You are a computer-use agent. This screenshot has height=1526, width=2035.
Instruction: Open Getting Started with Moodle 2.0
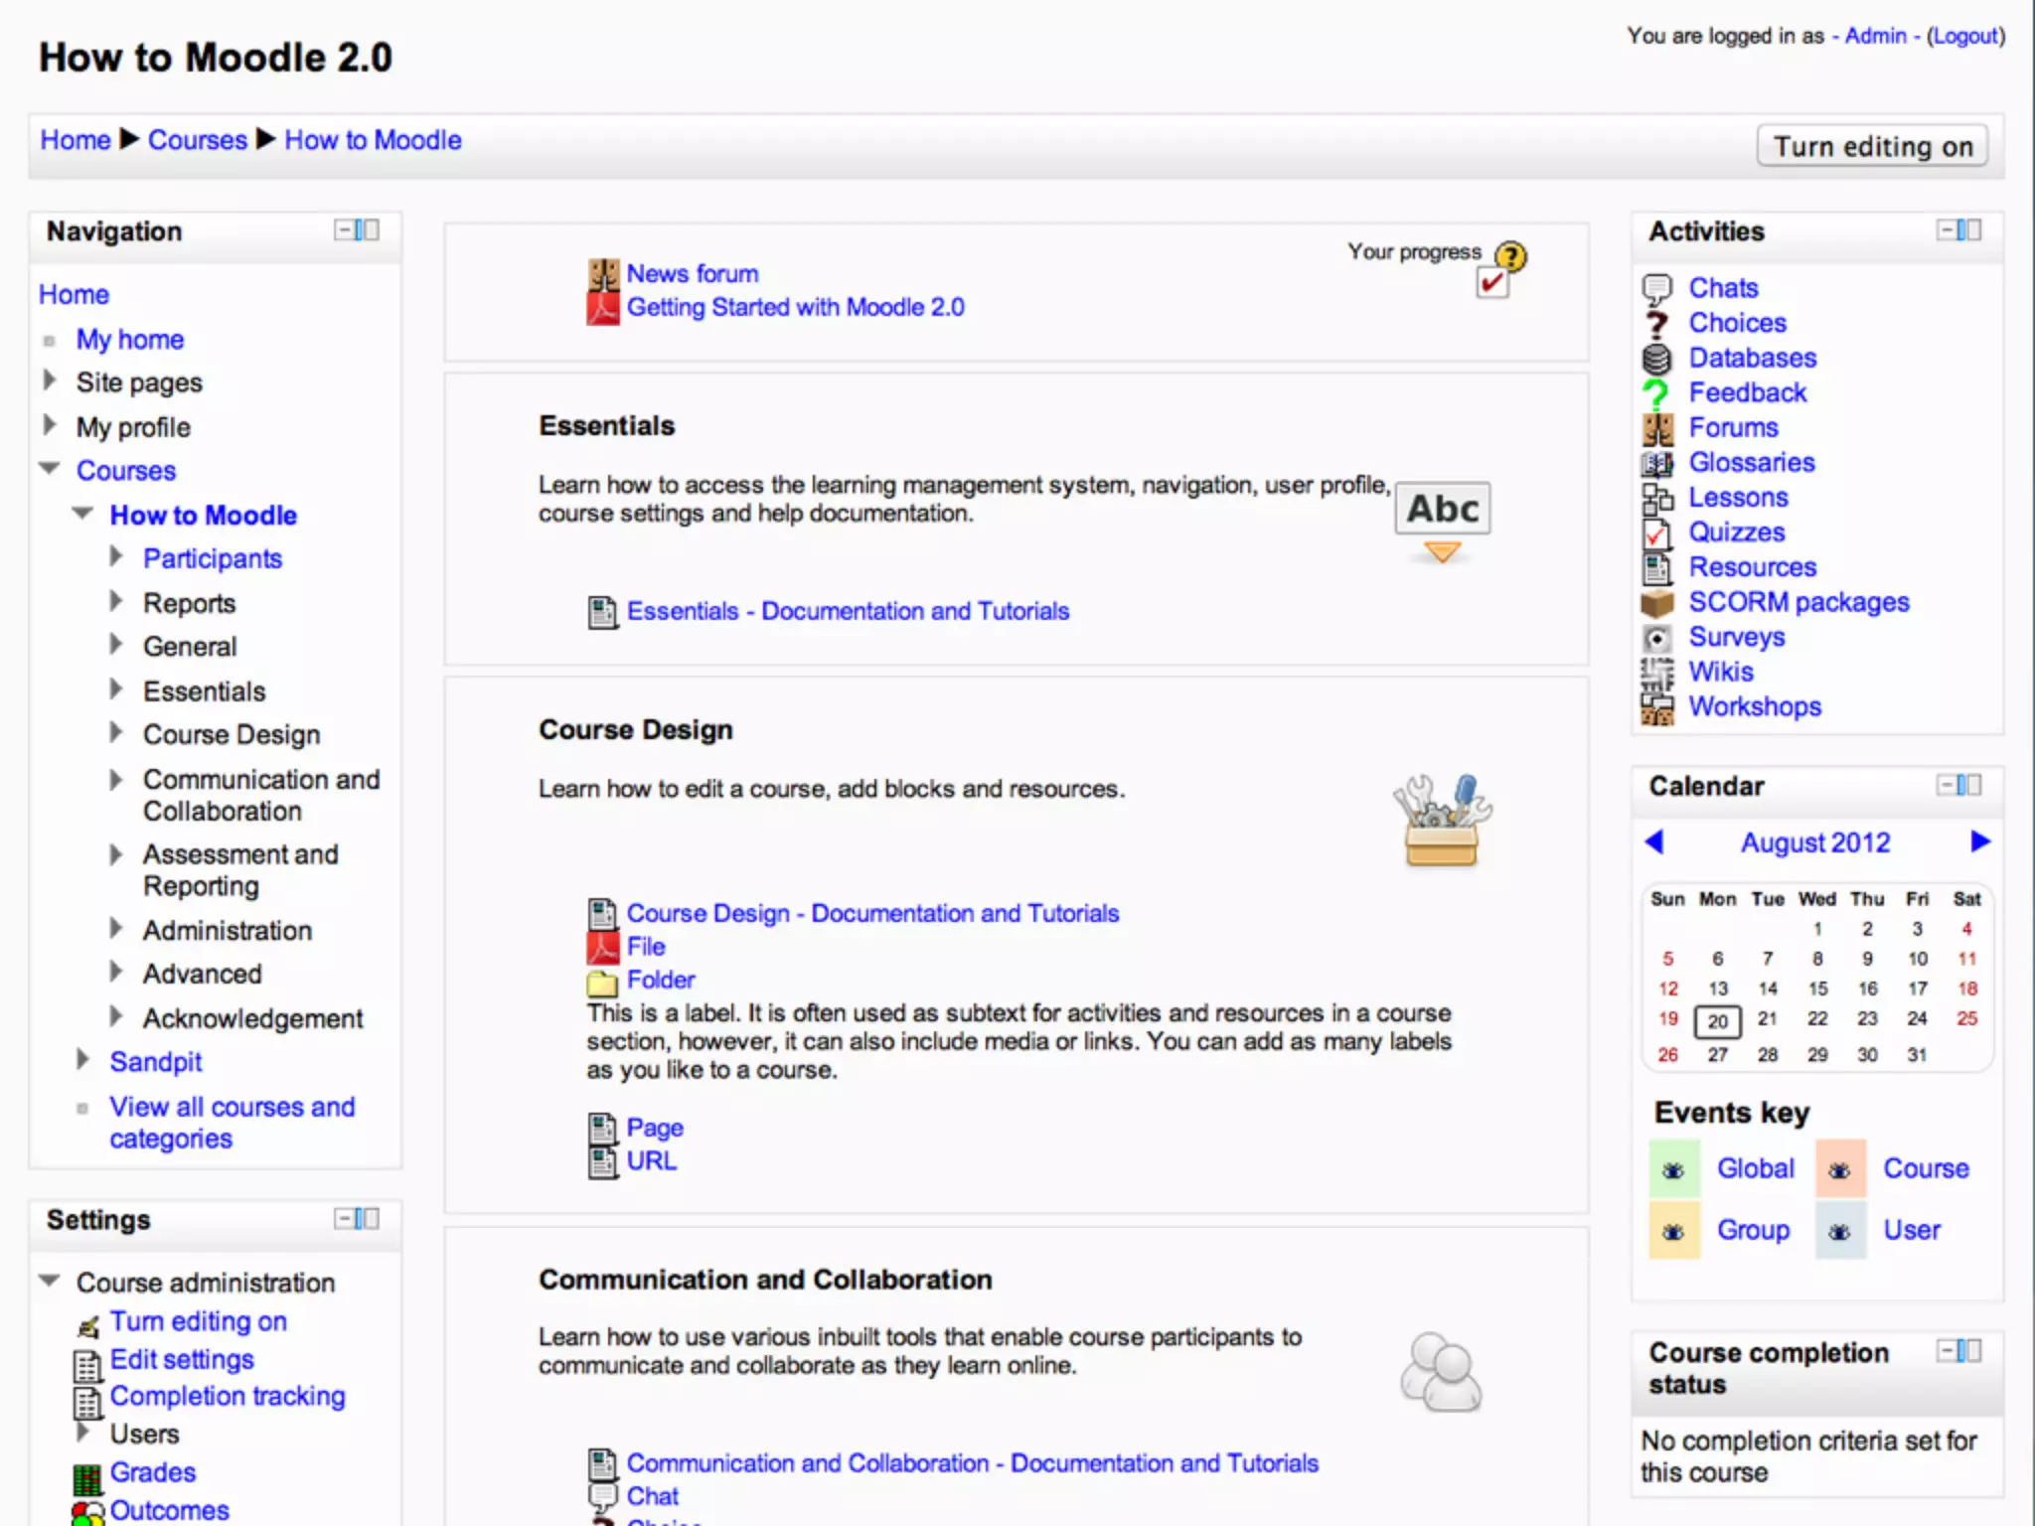coord(795,308)
